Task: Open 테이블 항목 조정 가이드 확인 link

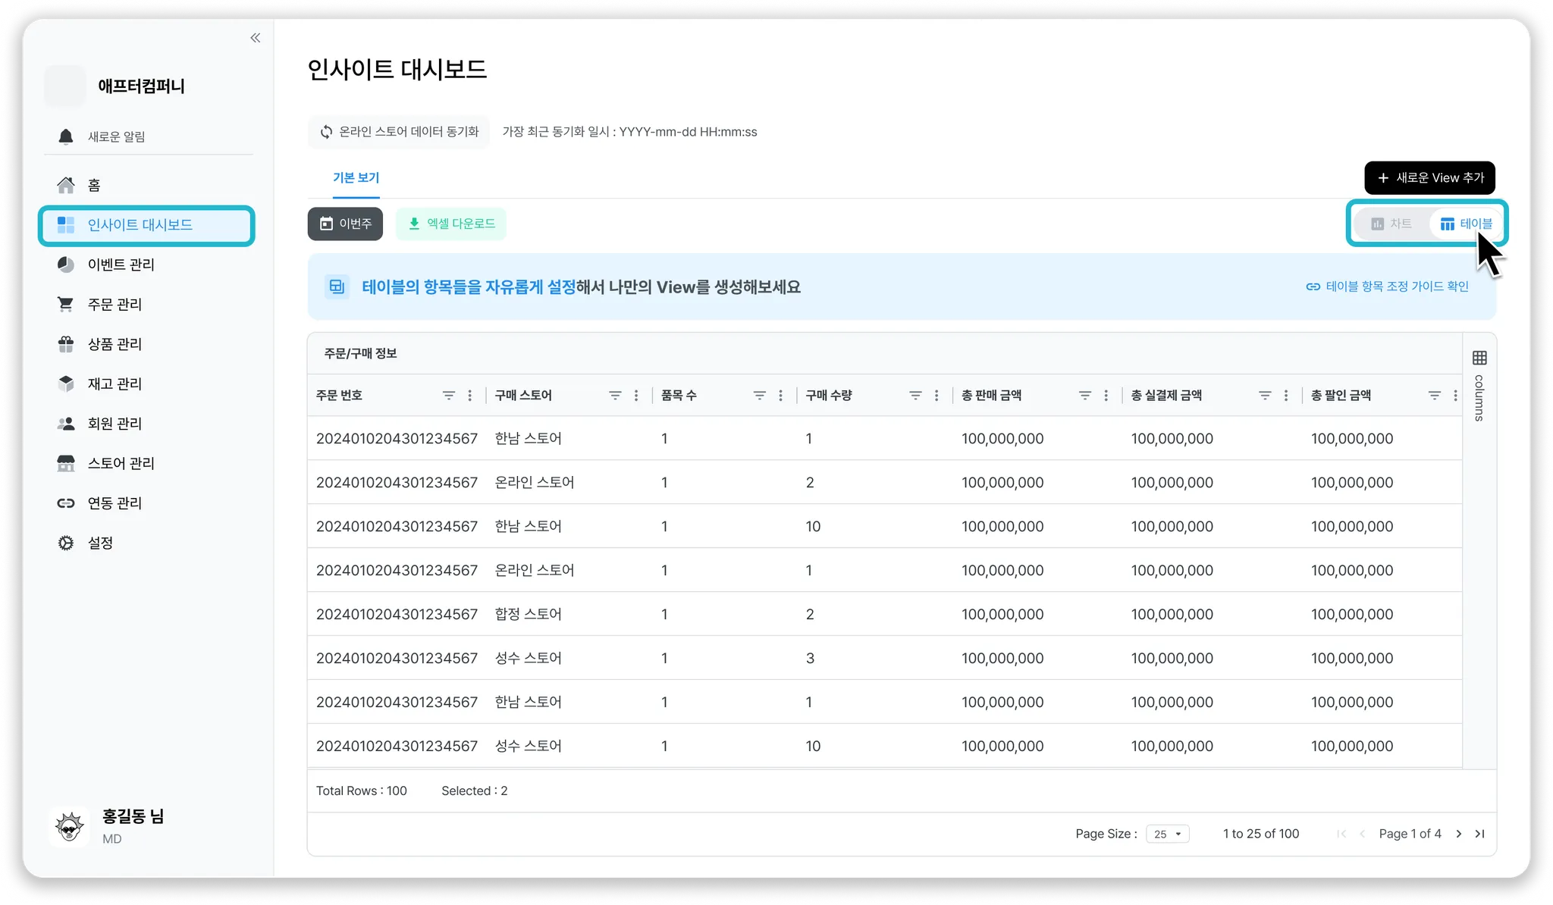Action: [1388, 287]
